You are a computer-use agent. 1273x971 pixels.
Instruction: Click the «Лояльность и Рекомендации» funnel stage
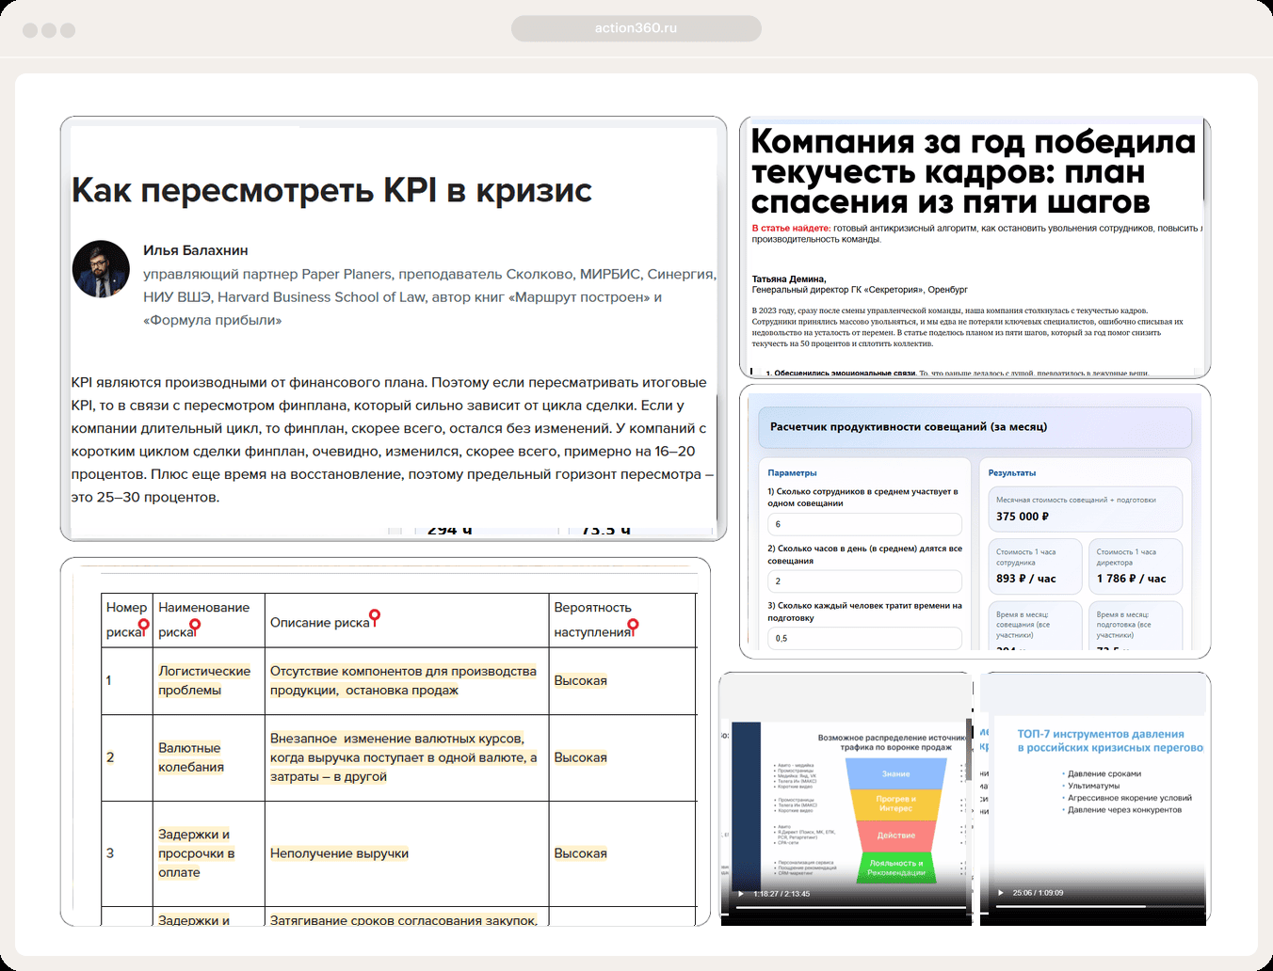pyautogui.click(x=895, y=868)
